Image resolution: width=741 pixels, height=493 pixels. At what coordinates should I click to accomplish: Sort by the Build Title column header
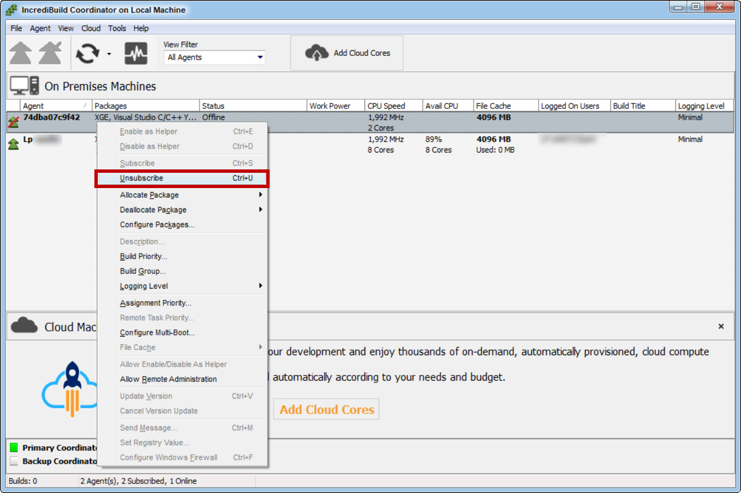(x=643, y=106)
